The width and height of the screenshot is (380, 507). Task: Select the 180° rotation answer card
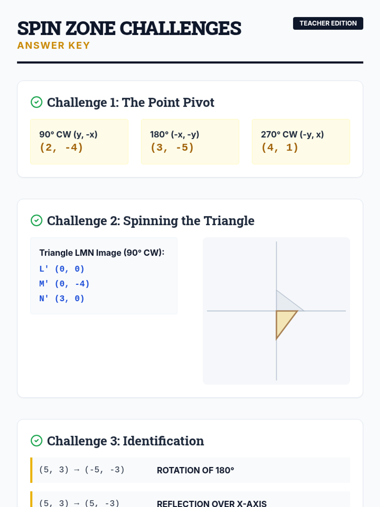190,142
